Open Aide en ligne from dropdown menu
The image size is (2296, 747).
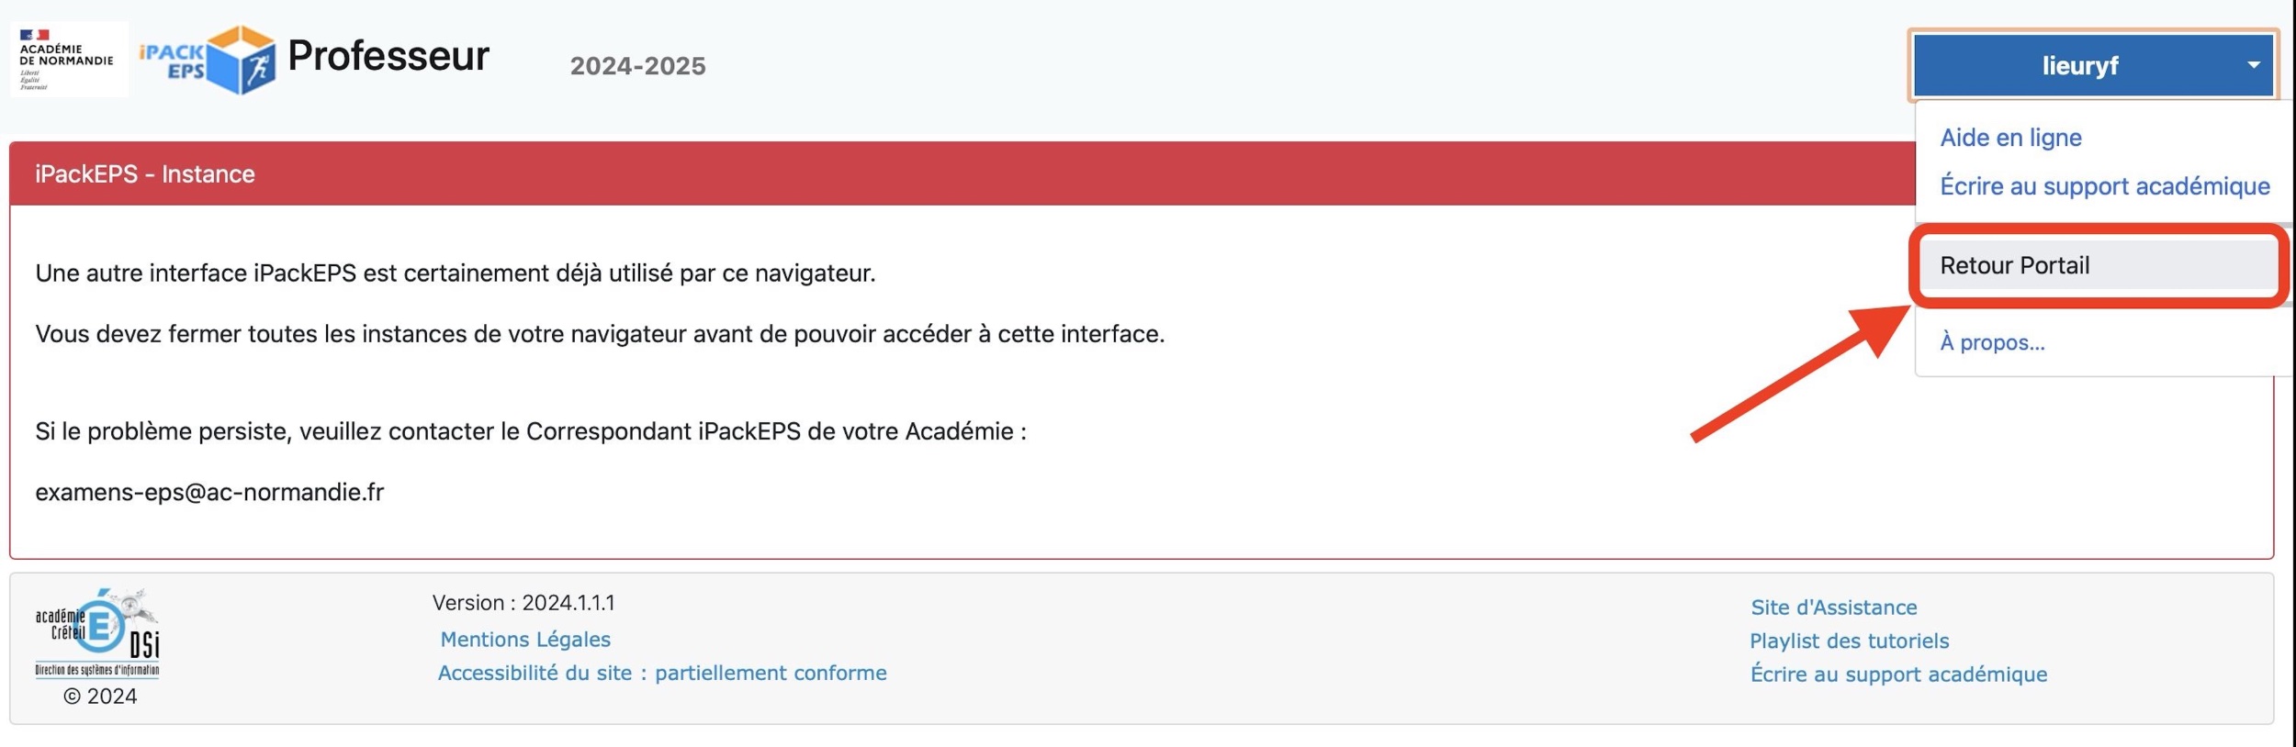click(2010, 138)
